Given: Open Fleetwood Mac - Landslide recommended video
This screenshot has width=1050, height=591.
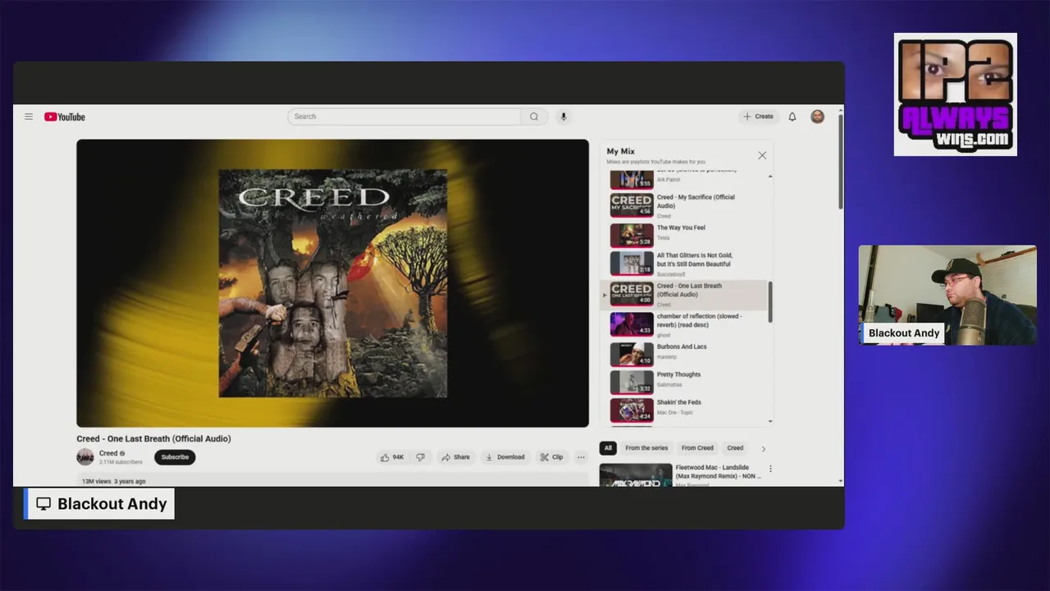Looking at the screenshot, I should click(680, 475).
